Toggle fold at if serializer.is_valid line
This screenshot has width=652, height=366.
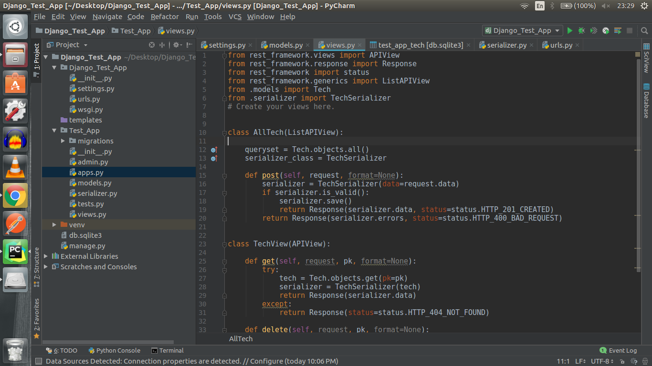(x=225, y=193)
